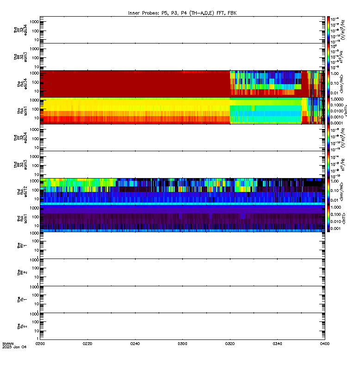The height and width of the screenshot is (370, 347).
Task: Click the 'thd fff 32 edc34' panel label
Action: click(20, 138)
